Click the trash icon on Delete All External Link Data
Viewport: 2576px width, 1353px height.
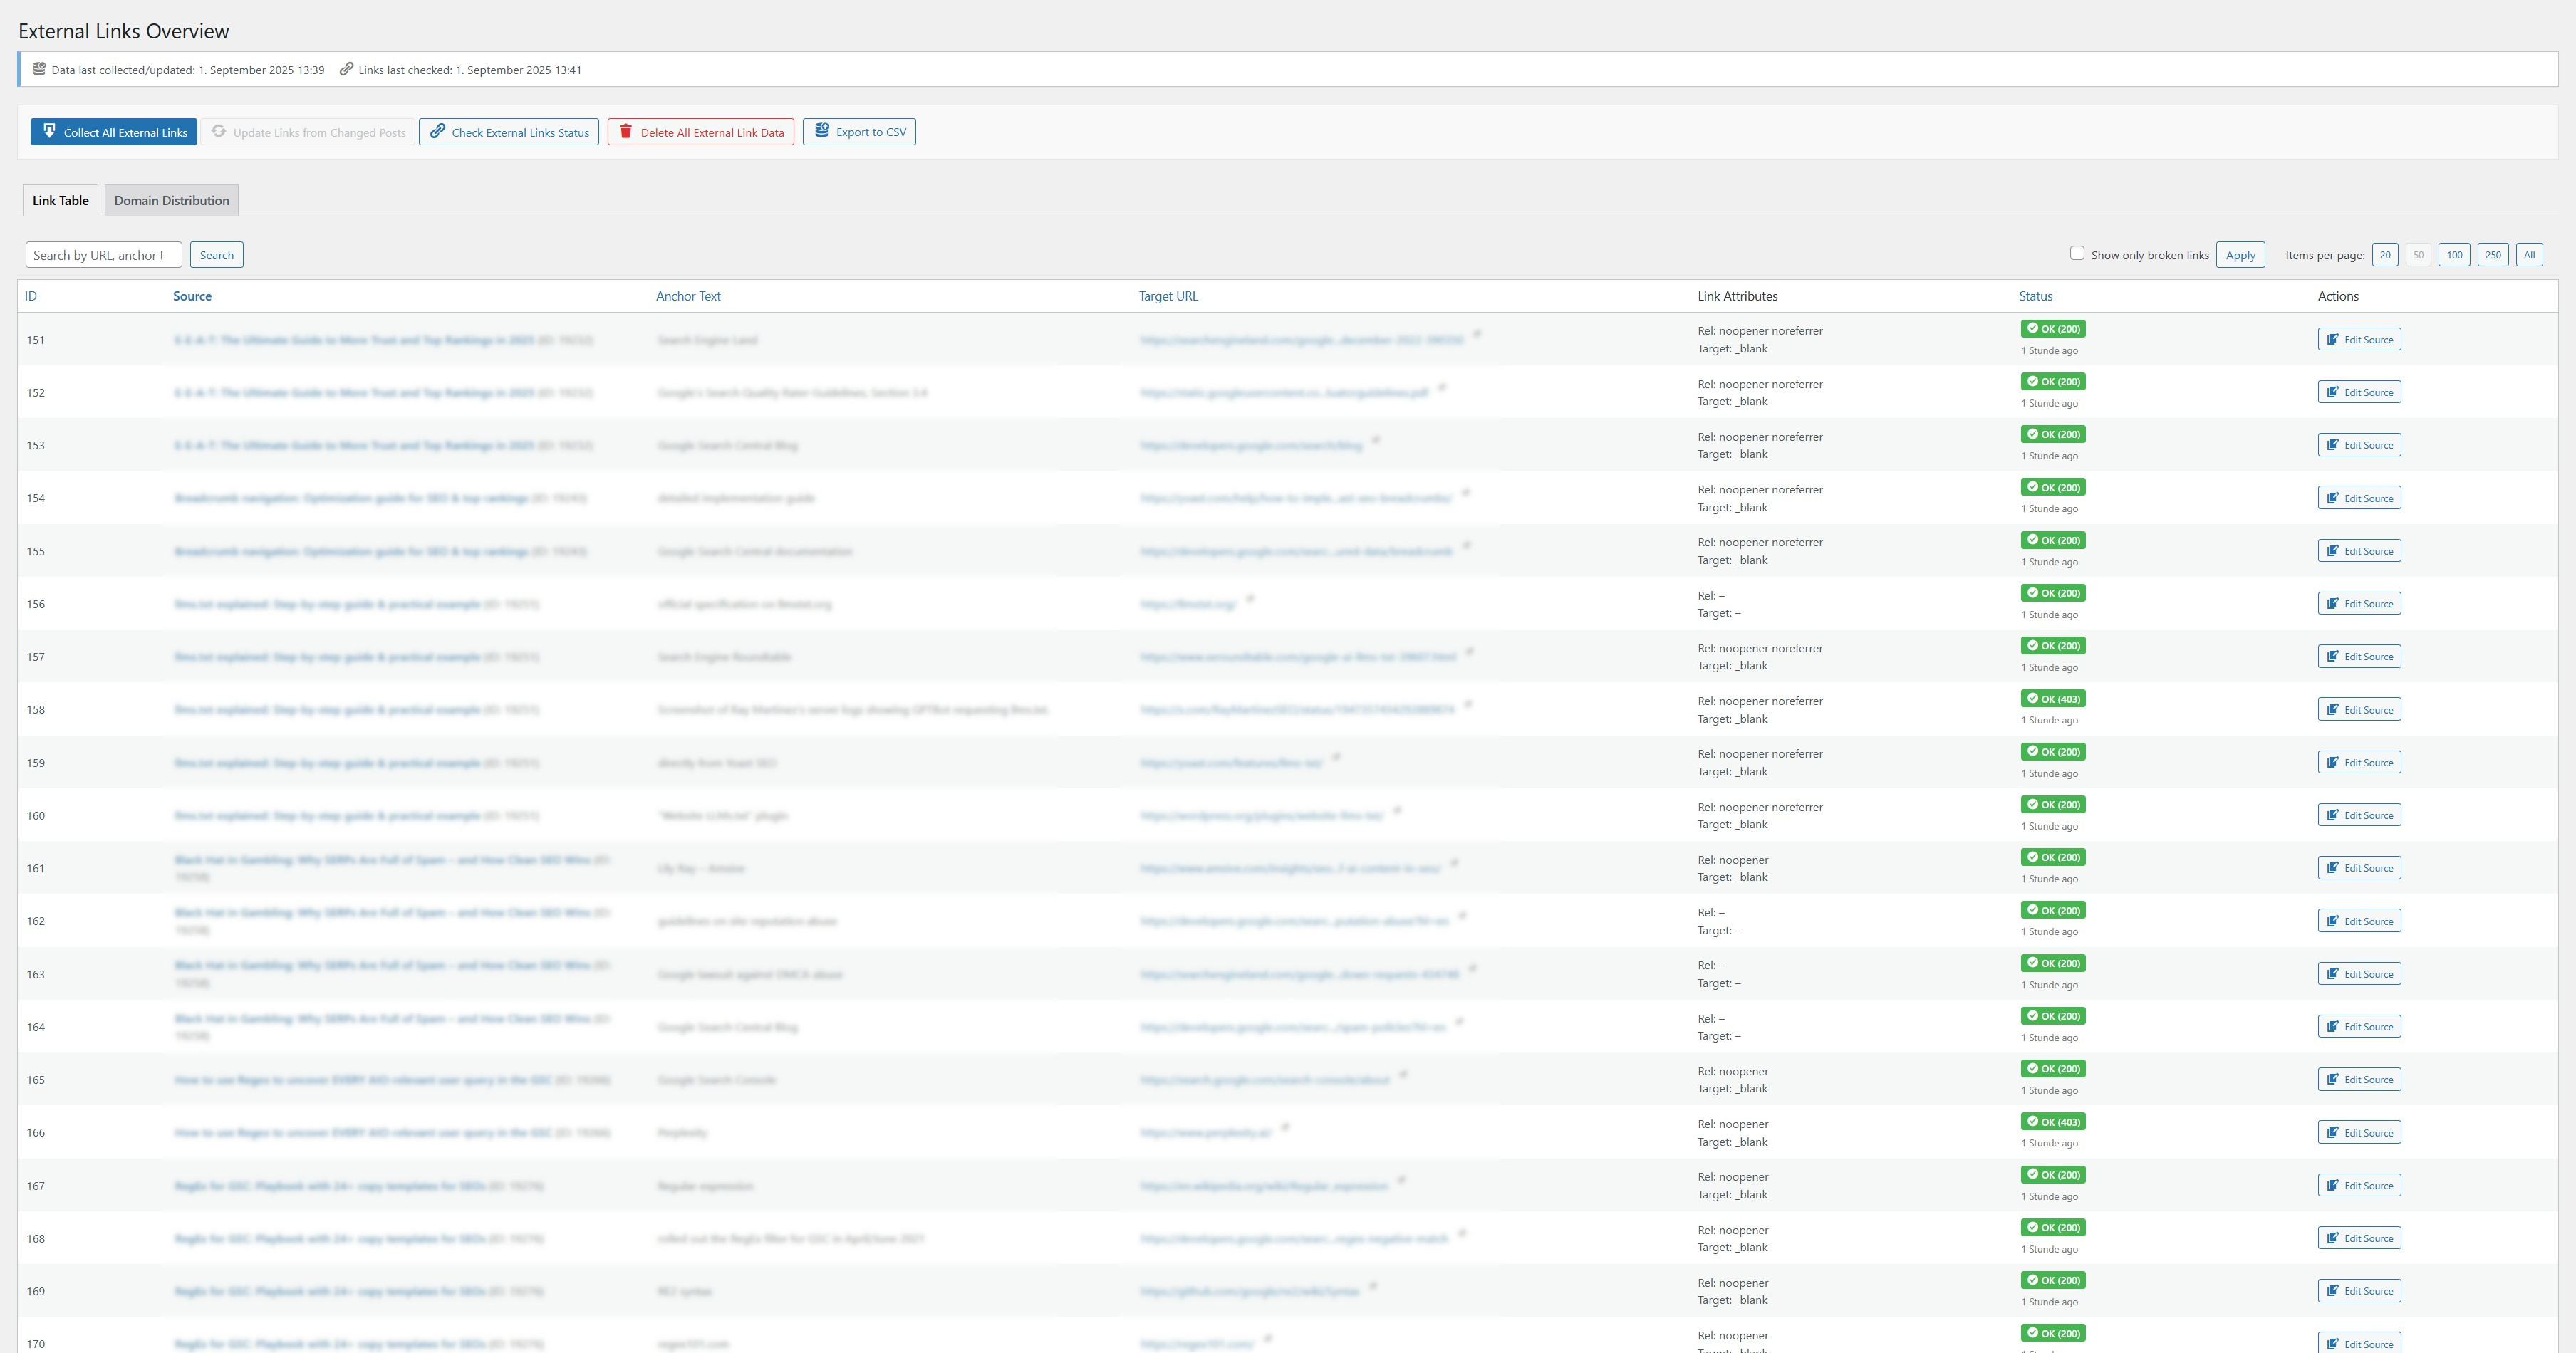626,131
